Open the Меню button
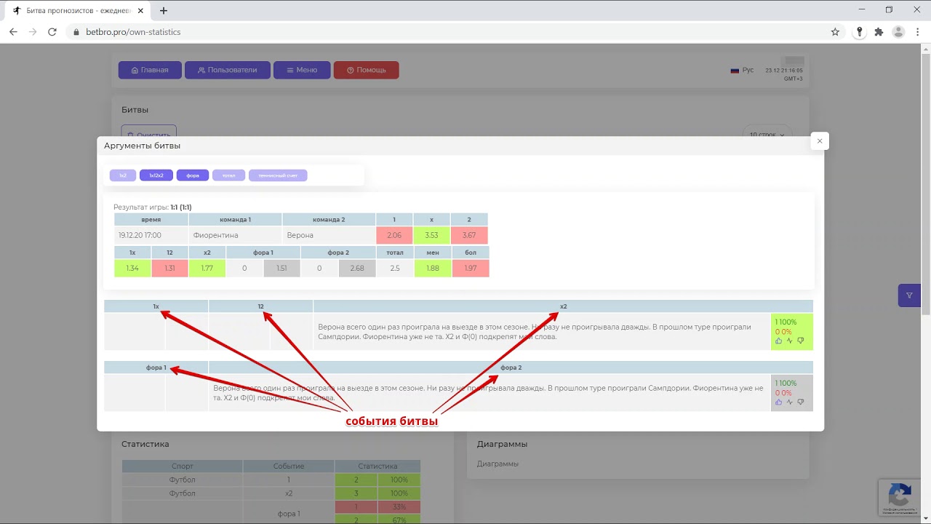Screen dimensions: 931x524 pyautogui.click(x=302, y=70)
